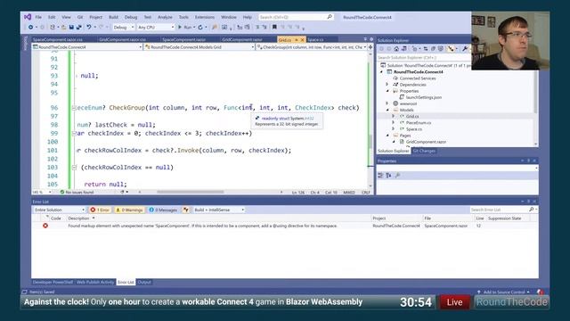Image resolution: width=570 pixels, height=321 pixels.
Task: Open the Models.Grid type navigation dropdown
Action: coord(199,47)
